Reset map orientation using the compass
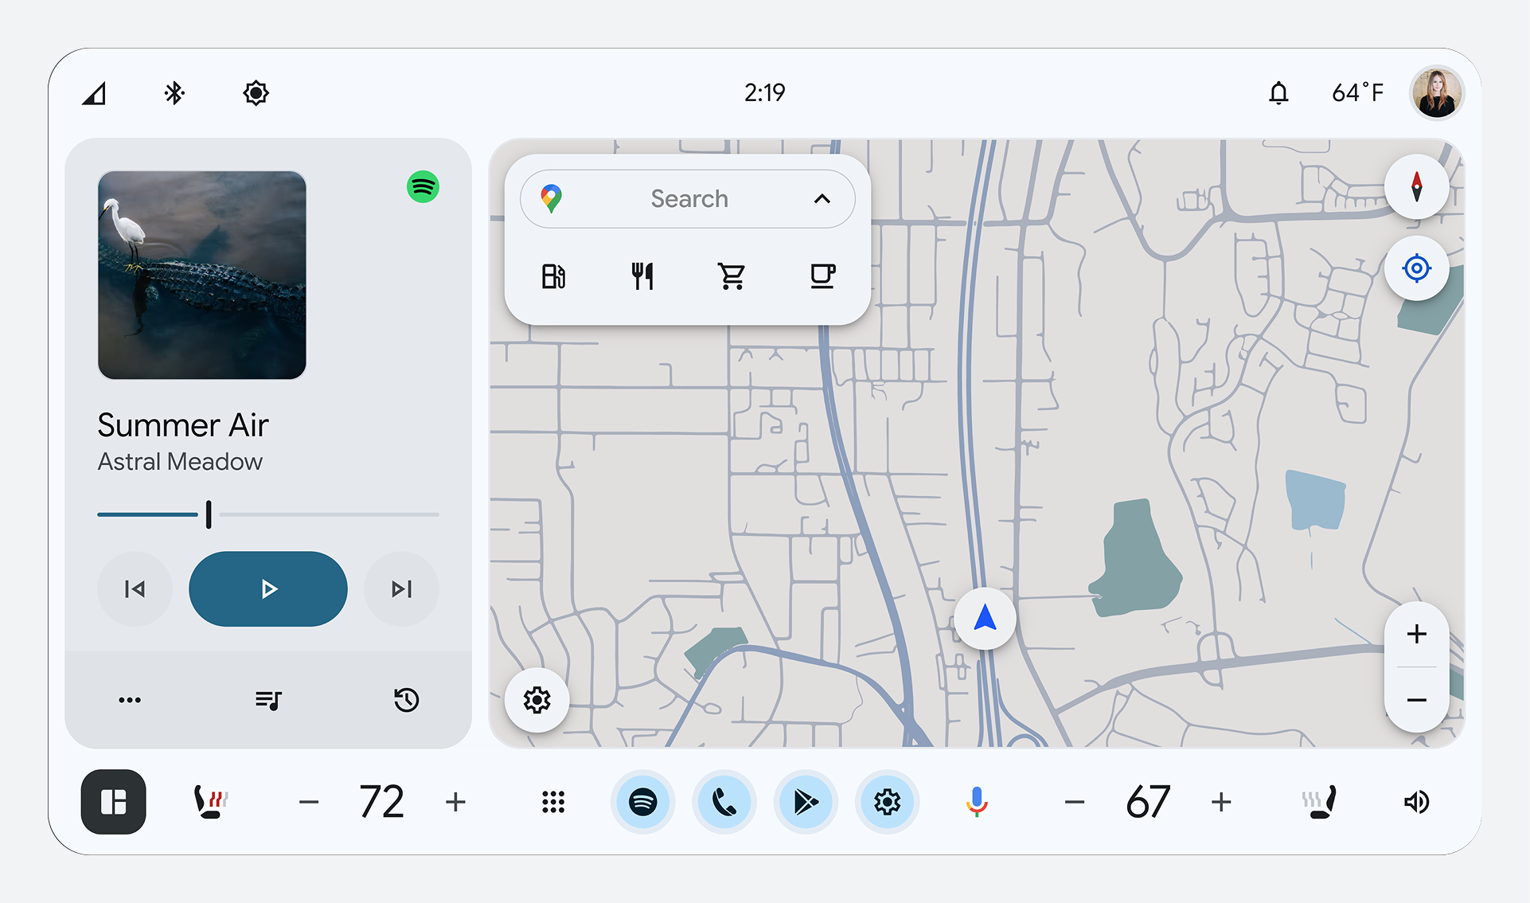The height and width of the screenshot is (903, 1530). pos(1416,186)
